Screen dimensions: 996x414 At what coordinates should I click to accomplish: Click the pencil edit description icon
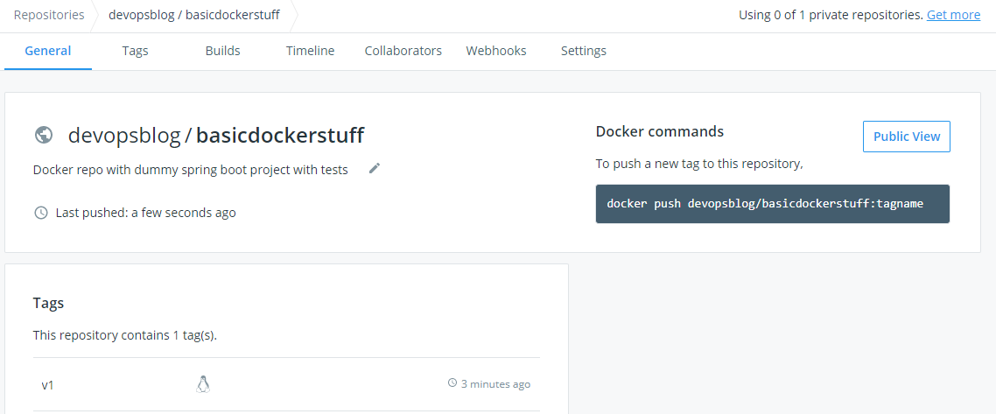pyautogui.click(x=375, y=168)
